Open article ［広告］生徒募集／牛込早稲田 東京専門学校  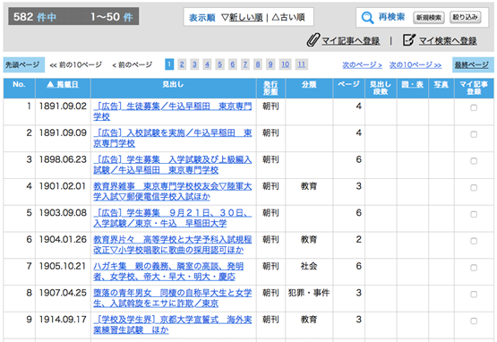[x=173, y=111]
